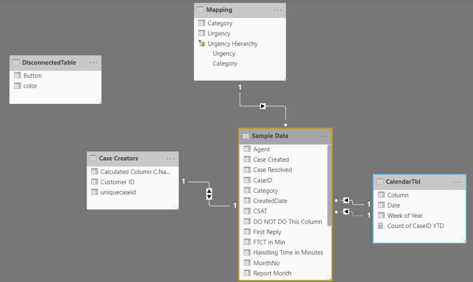This screenshot has width=473, height=282.
Task: Click the table icon in the Sample Data header
Action: pyautogui.click(x=246, y=136)
